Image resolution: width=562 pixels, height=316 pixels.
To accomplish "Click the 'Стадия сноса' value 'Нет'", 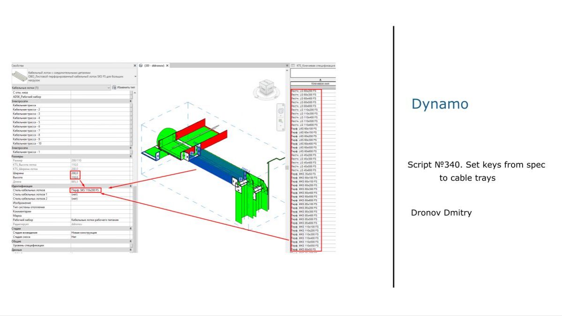I will click(101, 237).
